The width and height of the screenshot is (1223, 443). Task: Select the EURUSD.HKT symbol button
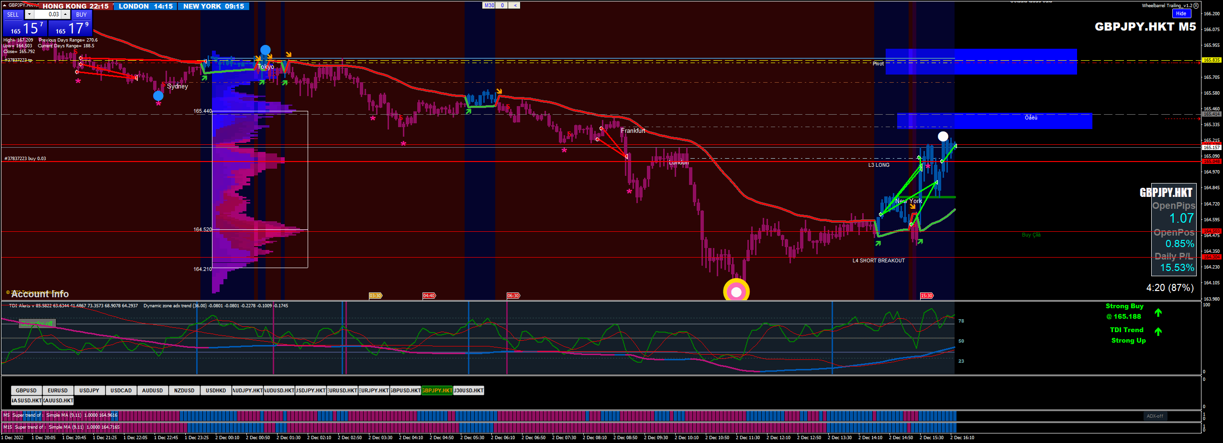click(342, 390)
